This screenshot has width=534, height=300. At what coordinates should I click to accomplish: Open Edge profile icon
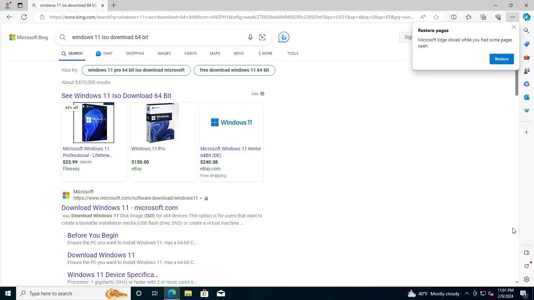pos(7,5)
